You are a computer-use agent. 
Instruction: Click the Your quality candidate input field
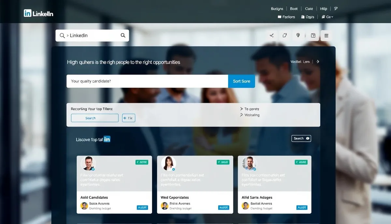(147, 81)
